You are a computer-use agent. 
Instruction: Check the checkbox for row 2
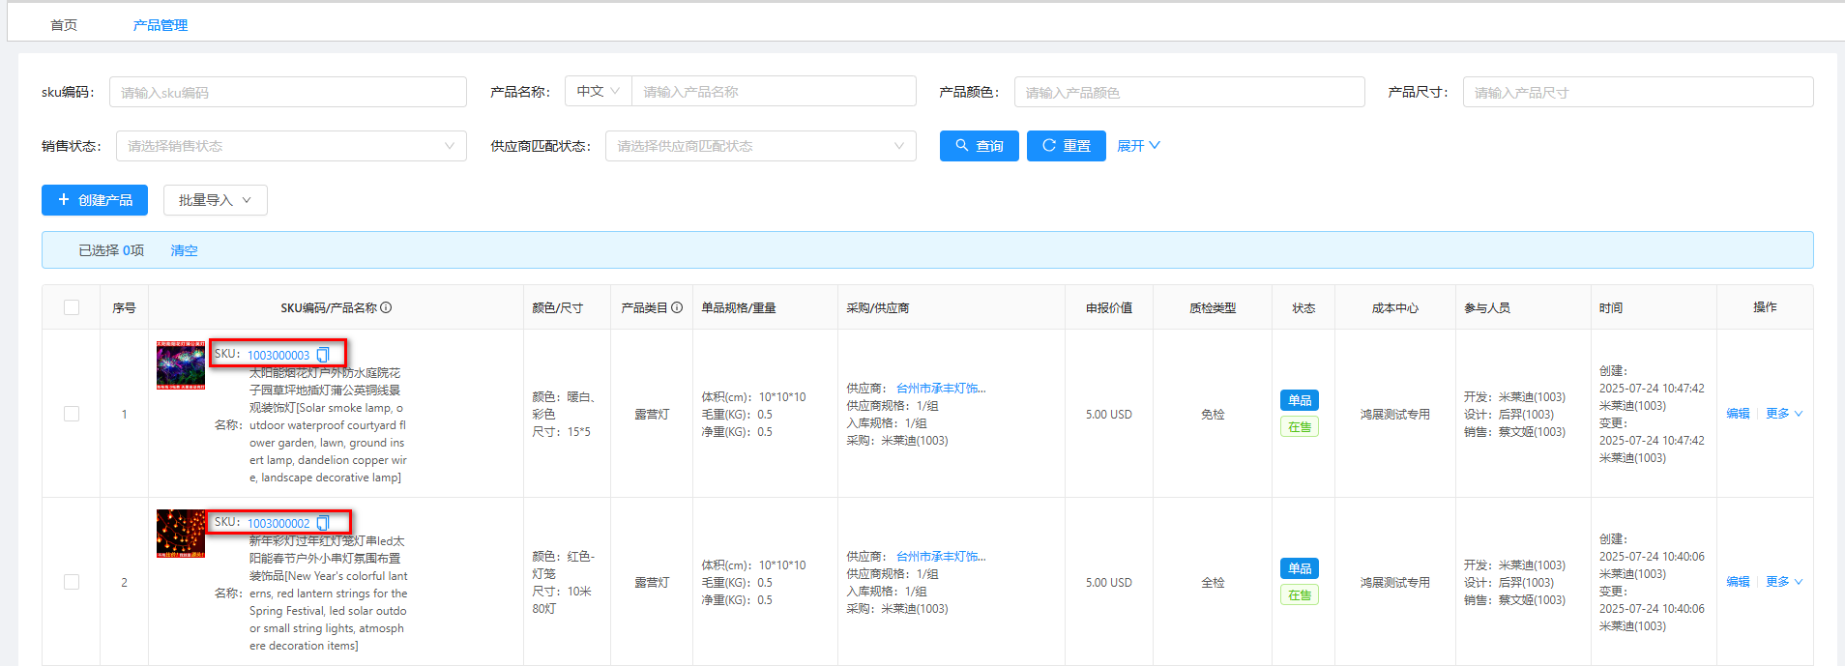coord(72,582)
